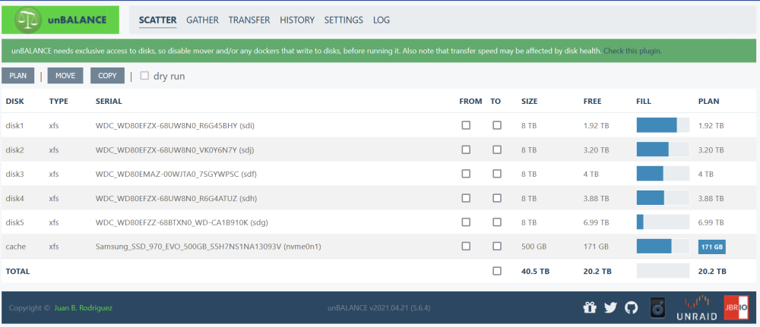Click the disk2 name cell
Image resolution: width=760 pixels, height=327 pixels.
[x=15, y=150]
